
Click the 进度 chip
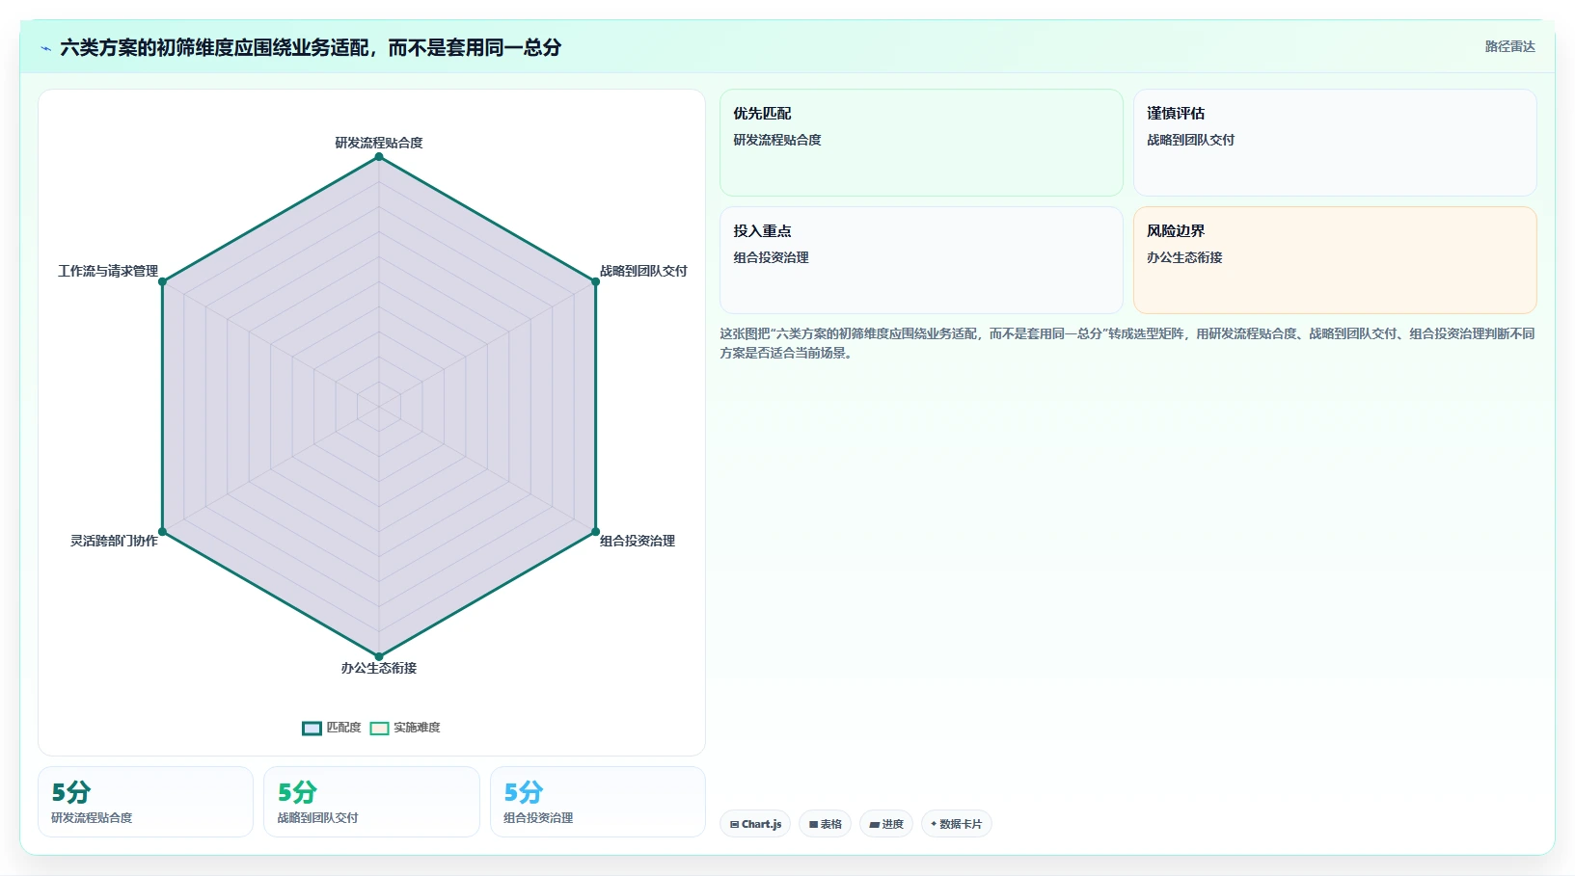[886, 824]
